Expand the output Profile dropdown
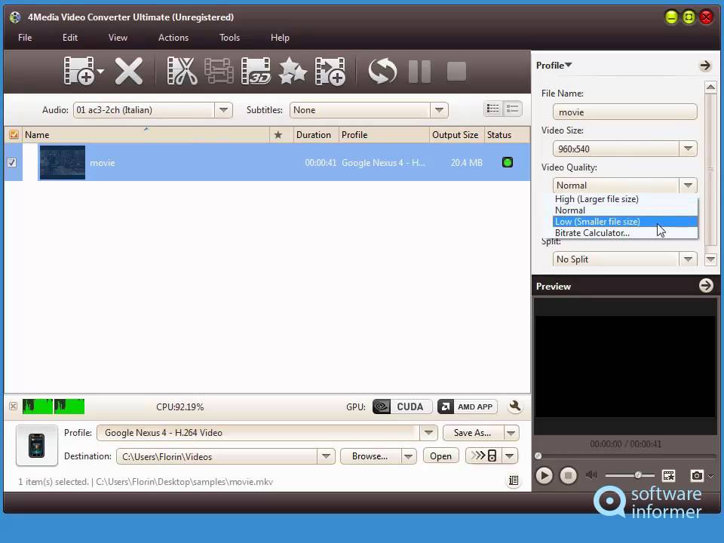724x543 pixels. 428,433
